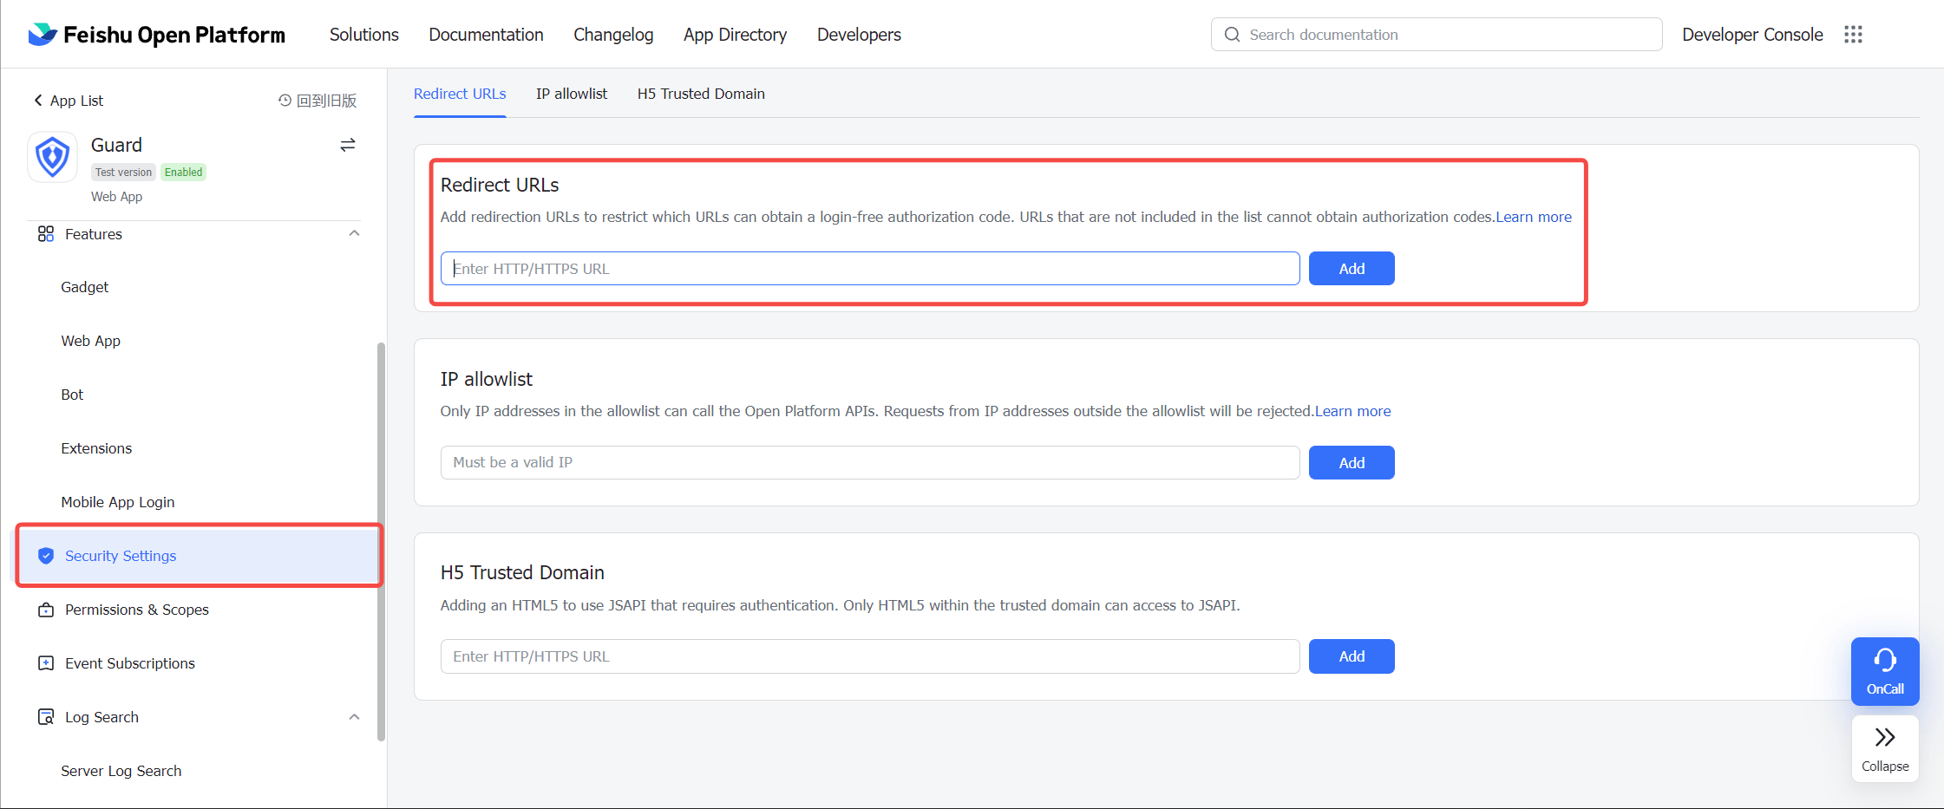
Task: Open Documentation in top navigation
Action: click(486, 35)
